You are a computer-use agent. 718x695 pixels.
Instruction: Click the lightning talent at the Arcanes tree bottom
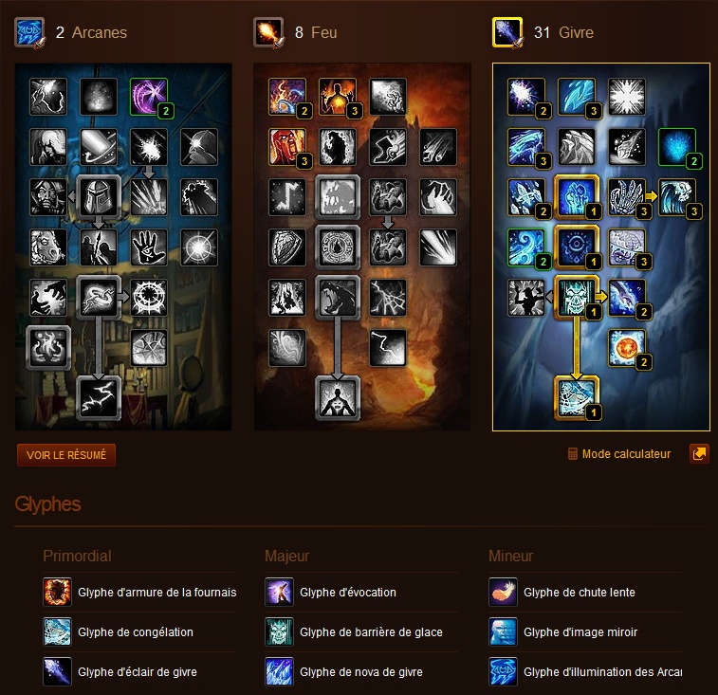[x=99, y=398]
